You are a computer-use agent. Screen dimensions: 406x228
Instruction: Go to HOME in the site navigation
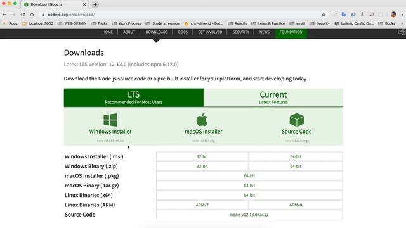click(107, 32)
